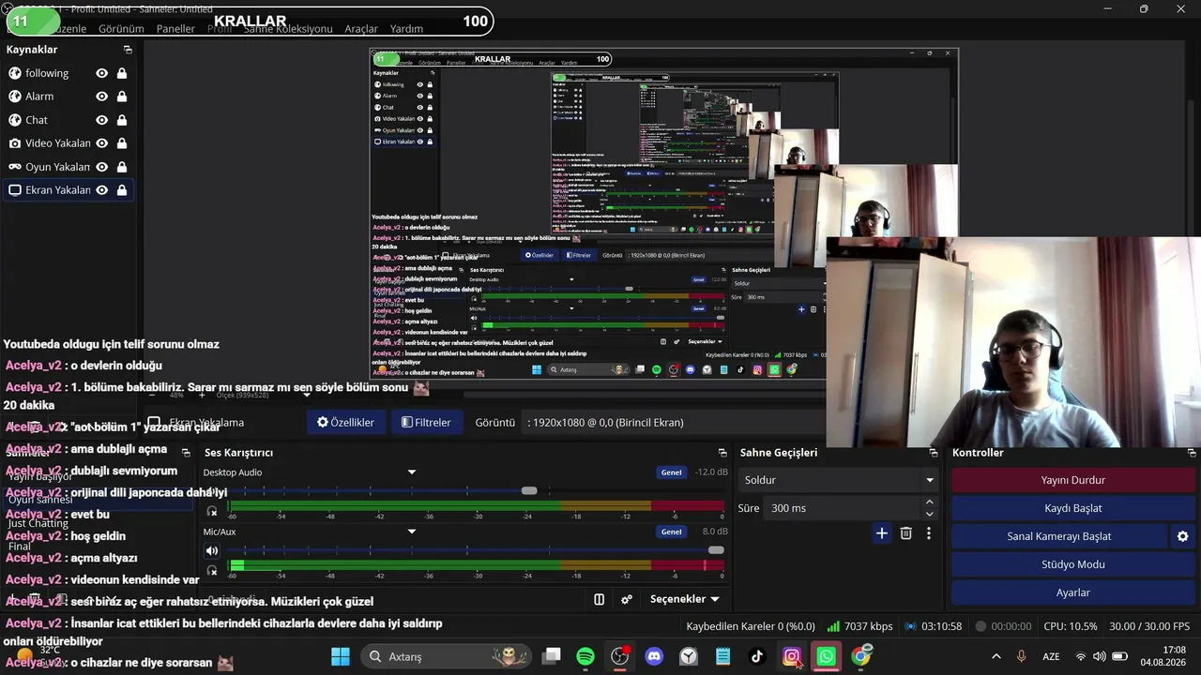The height and width of the screenshot is (675, 1201).
Task: Unlock the Ekran Yakalama source
Action: click(122, 190)
